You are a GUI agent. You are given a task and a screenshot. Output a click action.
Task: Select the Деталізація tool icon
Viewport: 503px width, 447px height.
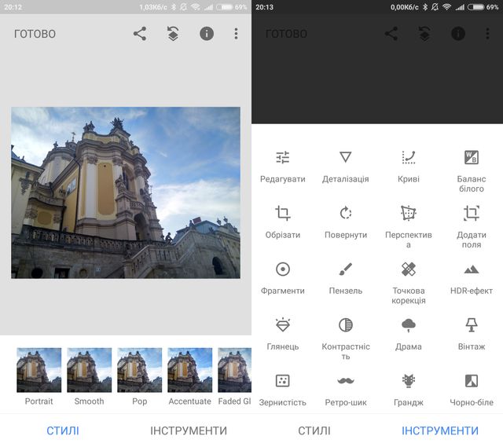pos(346,157)
